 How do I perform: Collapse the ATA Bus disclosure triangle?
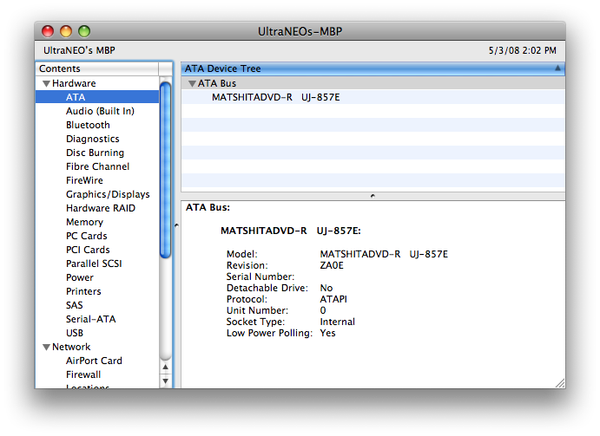pos(192,83)
